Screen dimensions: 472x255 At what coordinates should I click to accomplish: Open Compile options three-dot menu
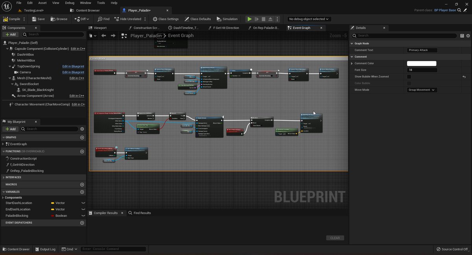(24, 19)
